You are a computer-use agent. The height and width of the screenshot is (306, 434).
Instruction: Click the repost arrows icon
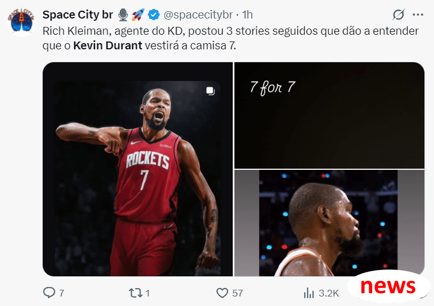(x=135, y=293)
